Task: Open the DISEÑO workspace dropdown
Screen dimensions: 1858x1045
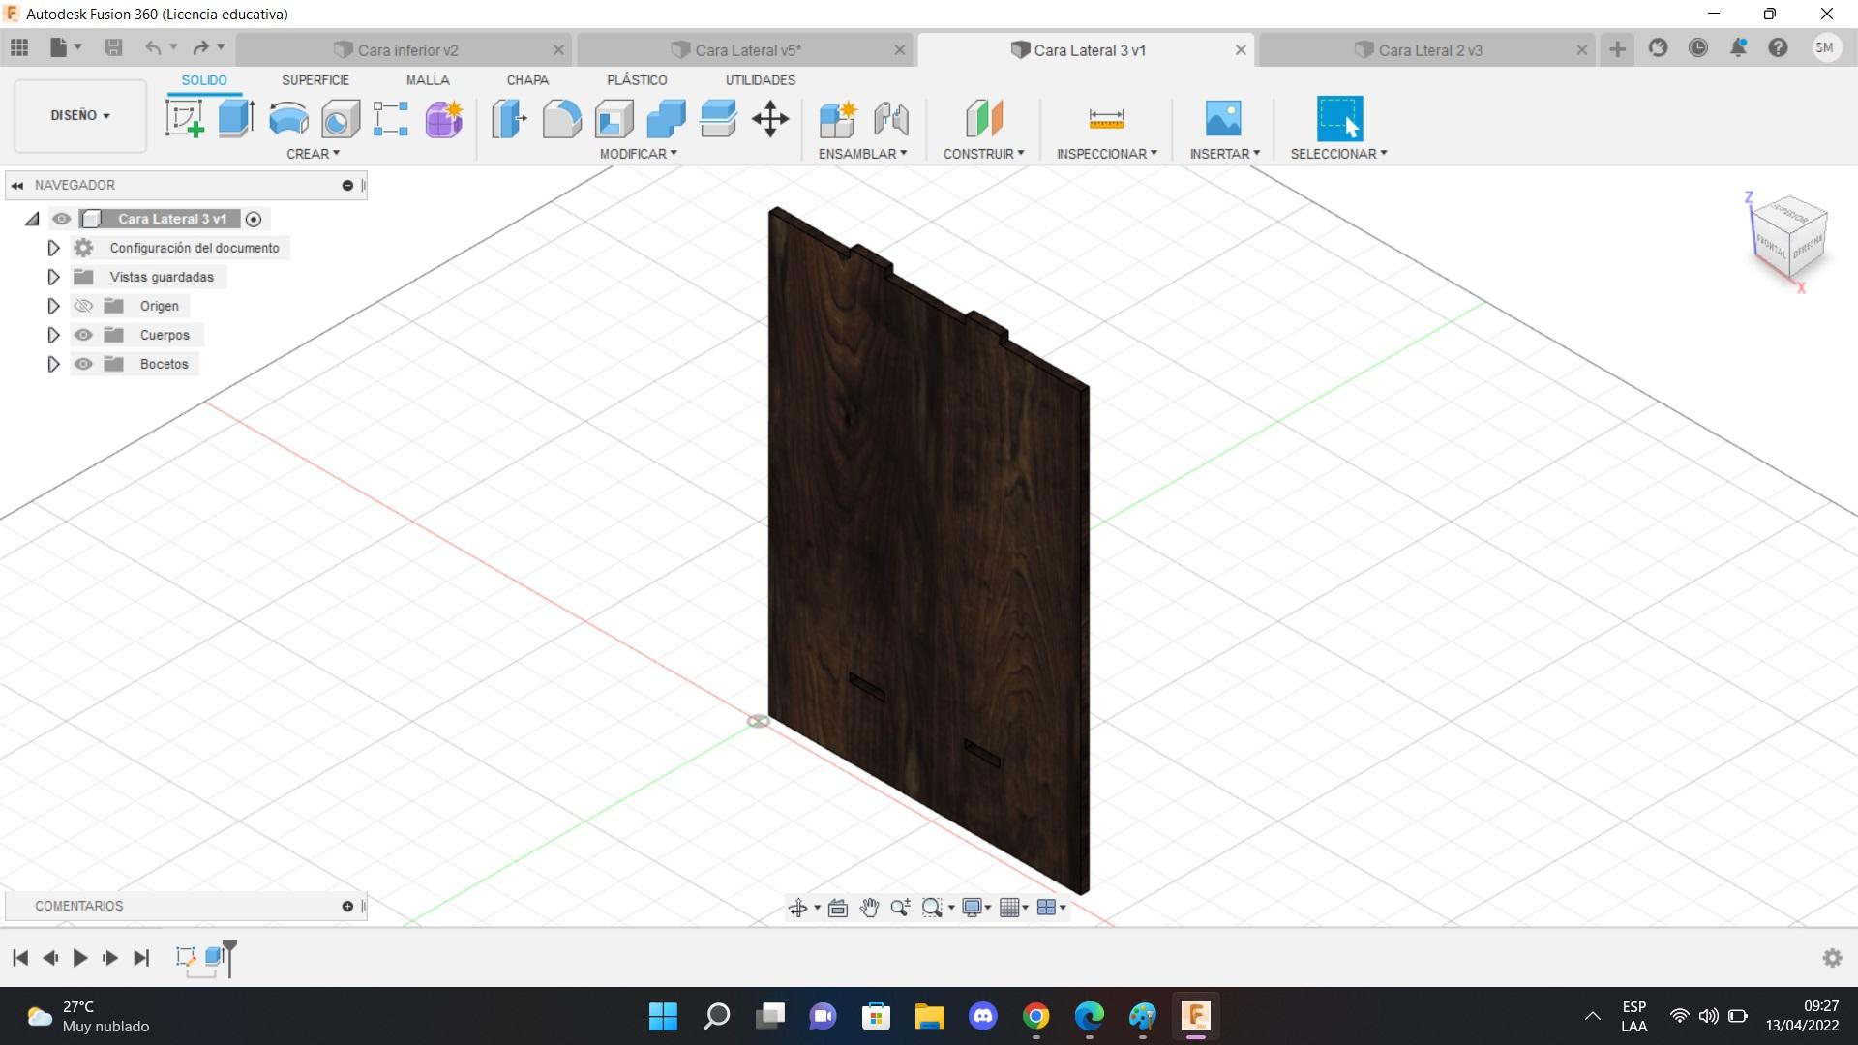Action: (x=80, y=115)
